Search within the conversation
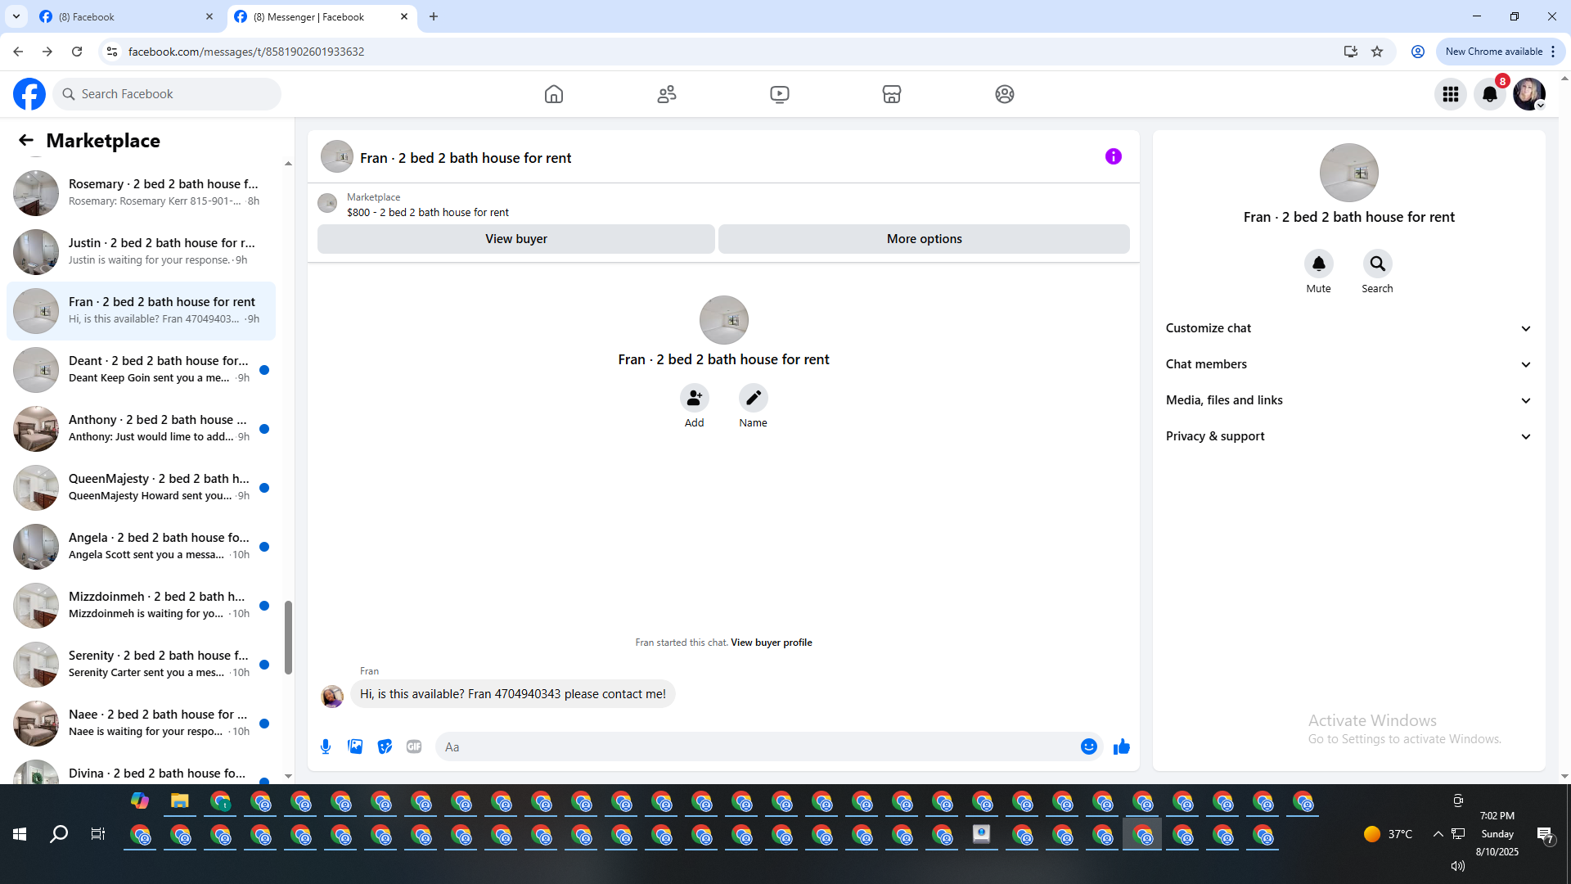The image size is (1571, 884). pyautogui.click(x=1377, y=264)
